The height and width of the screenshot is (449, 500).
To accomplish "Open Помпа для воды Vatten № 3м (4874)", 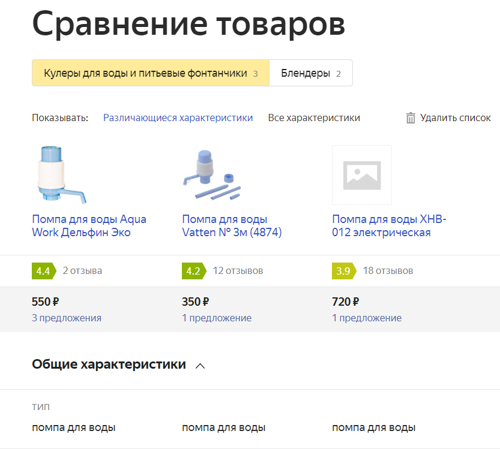I will pos(232,226).
